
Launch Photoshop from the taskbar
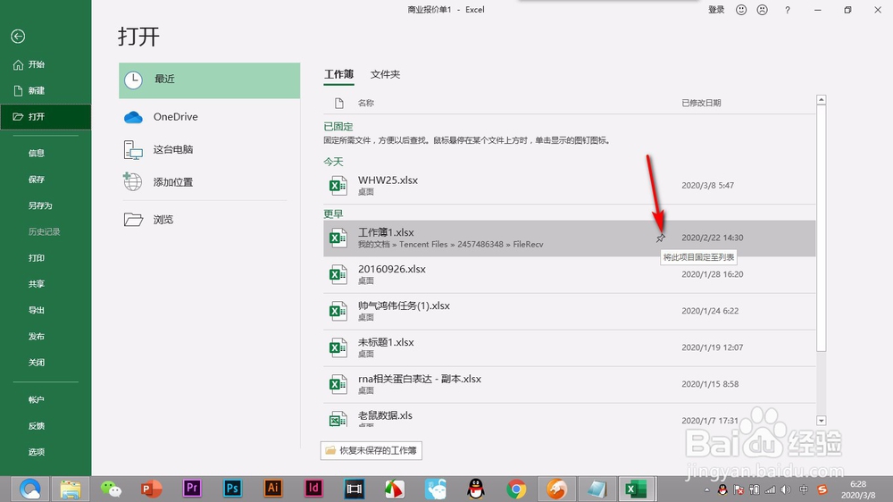[232, 489]
